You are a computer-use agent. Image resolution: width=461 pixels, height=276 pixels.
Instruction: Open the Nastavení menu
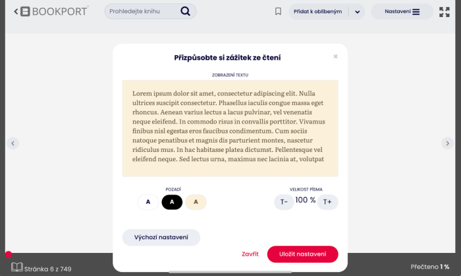click(402, 12)
